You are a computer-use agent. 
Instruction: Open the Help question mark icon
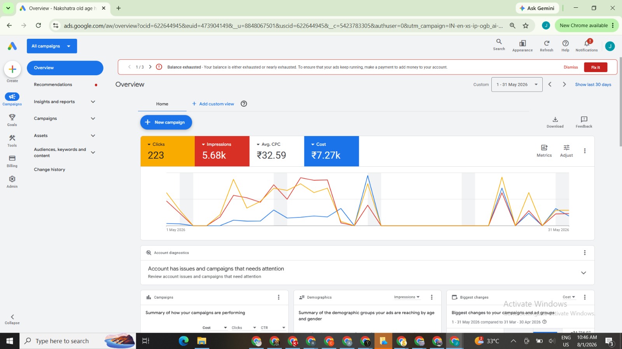pyautogui.click(x=566, y=43)
